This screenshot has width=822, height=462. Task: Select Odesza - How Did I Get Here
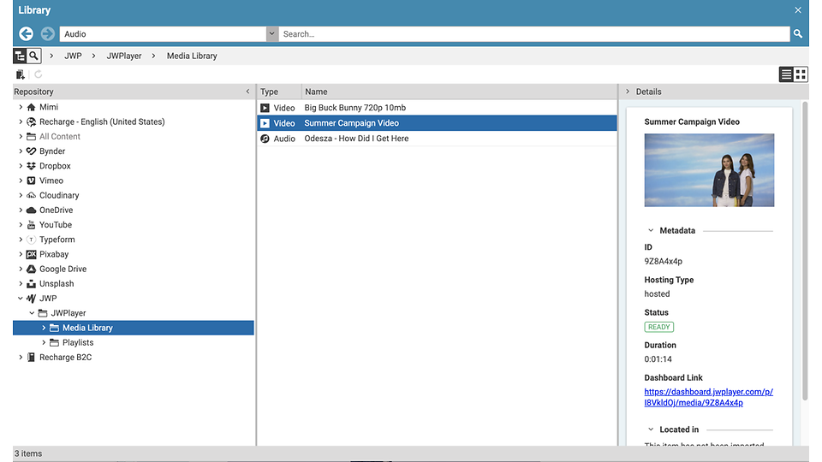coord(437,139)
